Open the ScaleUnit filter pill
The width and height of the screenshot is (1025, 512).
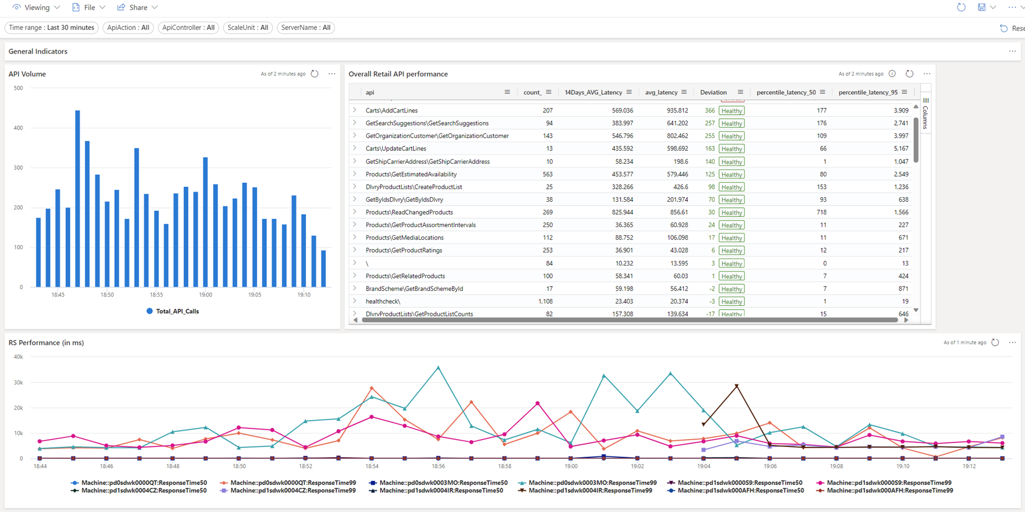pos(248,28)
